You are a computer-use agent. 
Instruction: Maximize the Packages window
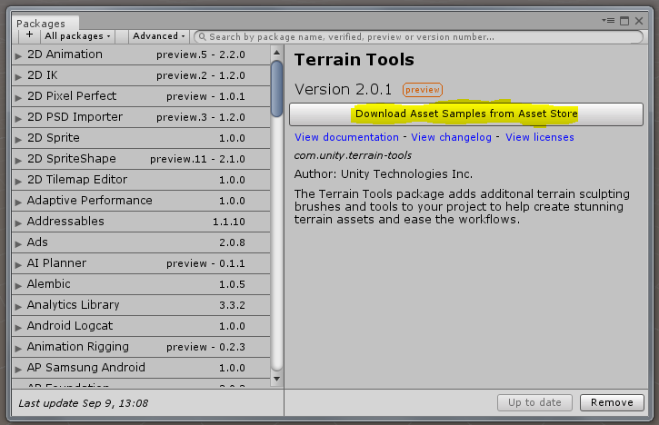[x=624, y=21]
